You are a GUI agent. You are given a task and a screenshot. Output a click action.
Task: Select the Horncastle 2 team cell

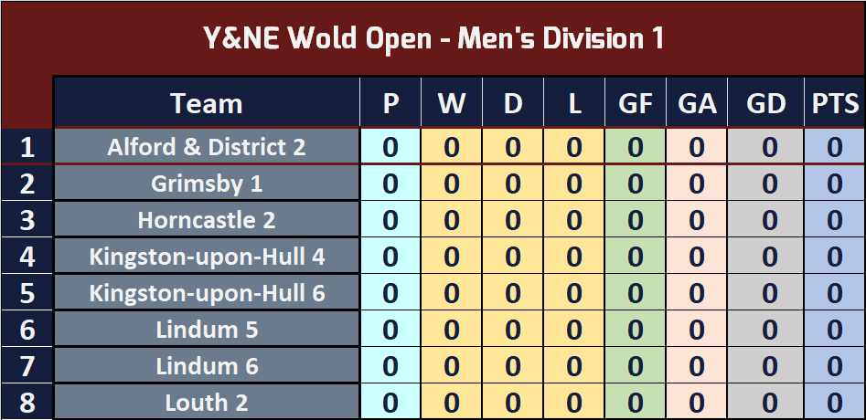(x=207, y=220)
